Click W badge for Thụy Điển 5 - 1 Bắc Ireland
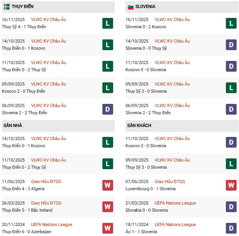Viewport: 239px width, 236px height. click(x=108, y=207)
